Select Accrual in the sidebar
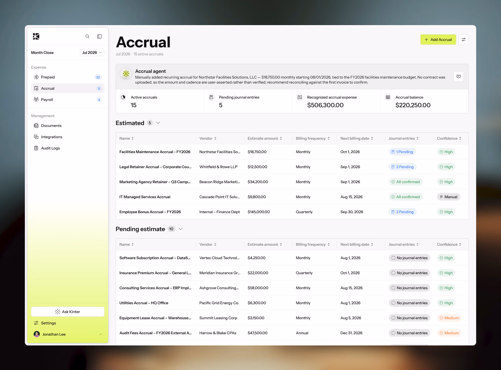 pos(68,88)
